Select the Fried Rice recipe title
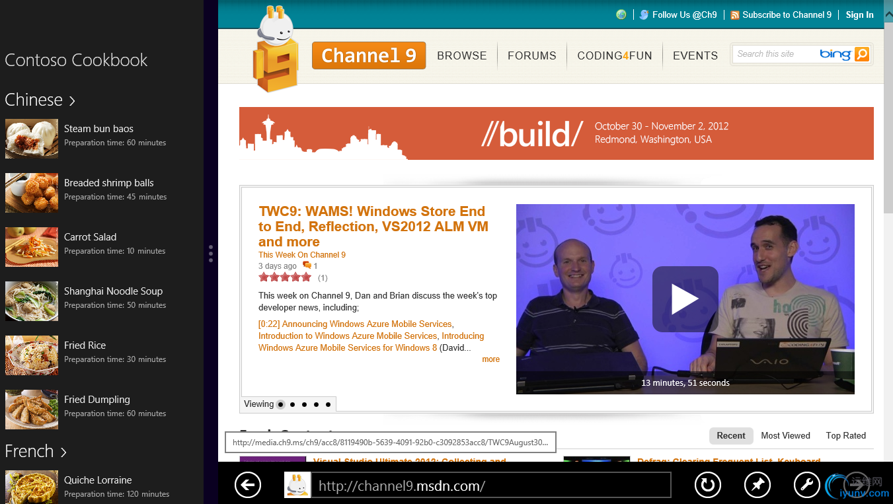The height and width of the screenshot is (504, 893). coord(85,345)
